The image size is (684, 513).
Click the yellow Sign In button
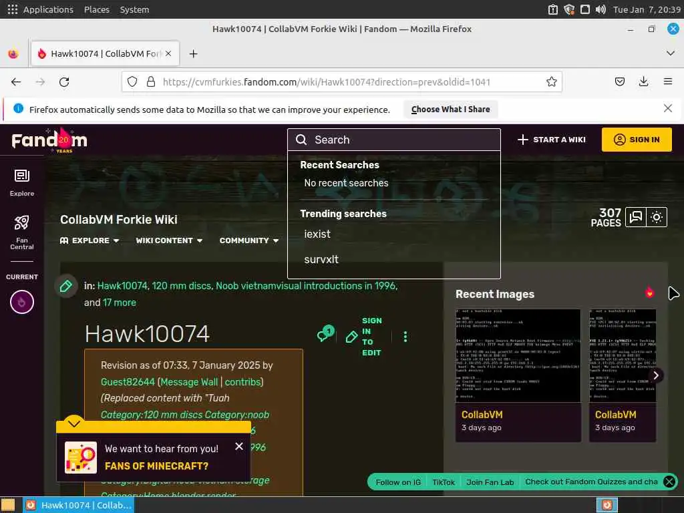point(637,140)
